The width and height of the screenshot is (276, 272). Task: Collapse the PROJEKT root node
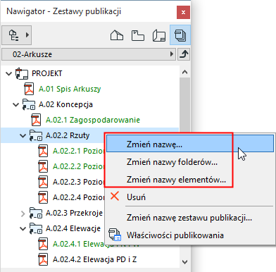(9, 73)
